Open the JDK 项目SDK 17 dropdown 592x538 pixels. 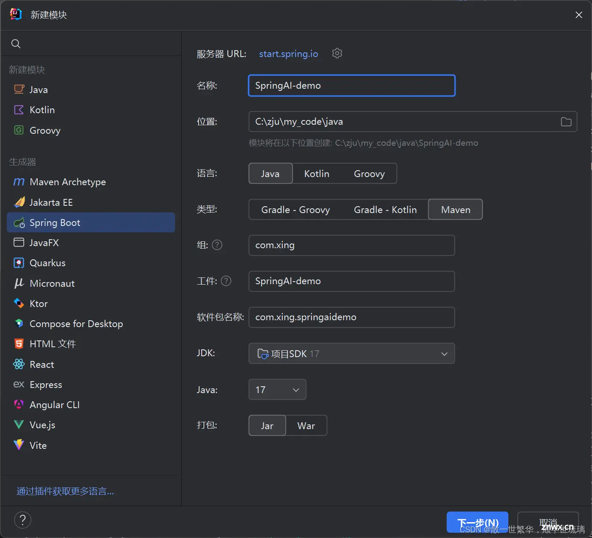tap(352, 354)
